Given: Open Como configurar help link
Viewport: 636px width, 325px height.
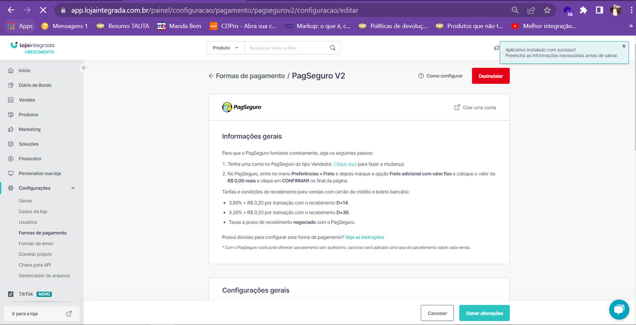Looking at the screenshot, I should click(x=440, y=76).
